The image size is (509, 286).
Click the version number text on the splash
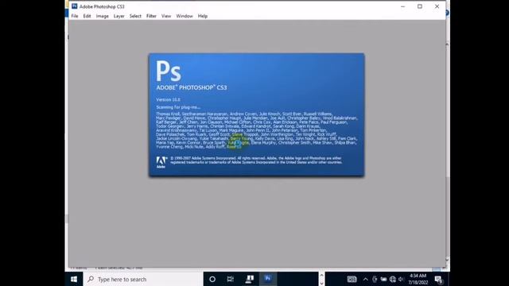pyautogui.click(x=168, y=99)
